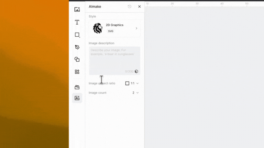Select the add image tool icon
The width and height of the screenshot is (264, 148).
click(x=77, y=10)
